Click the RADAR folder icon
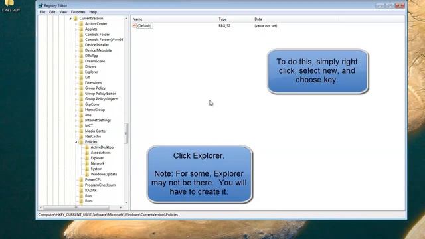The image size is (425, 239). (81, 191)
